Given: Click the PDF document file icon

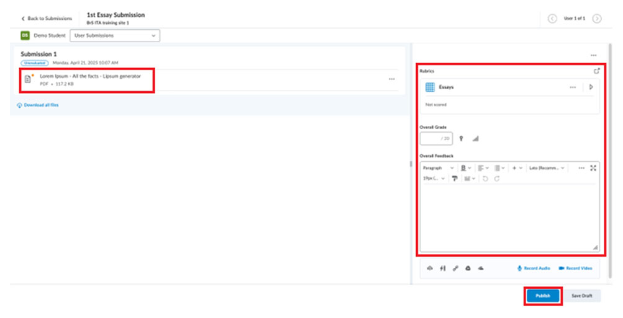Looking at the screenshot, I should [x=28, y=79].
